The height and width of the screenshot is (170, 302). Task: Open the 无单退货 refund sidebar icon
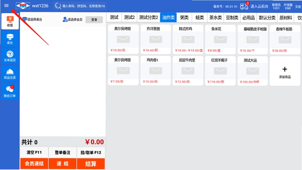tap(10, 56)
